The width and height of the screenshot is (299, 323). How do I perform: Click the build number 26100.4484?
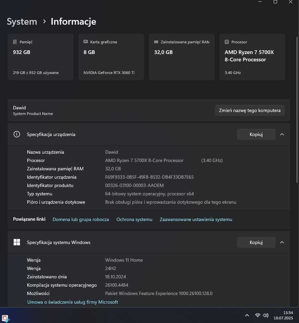pos(117,285)
